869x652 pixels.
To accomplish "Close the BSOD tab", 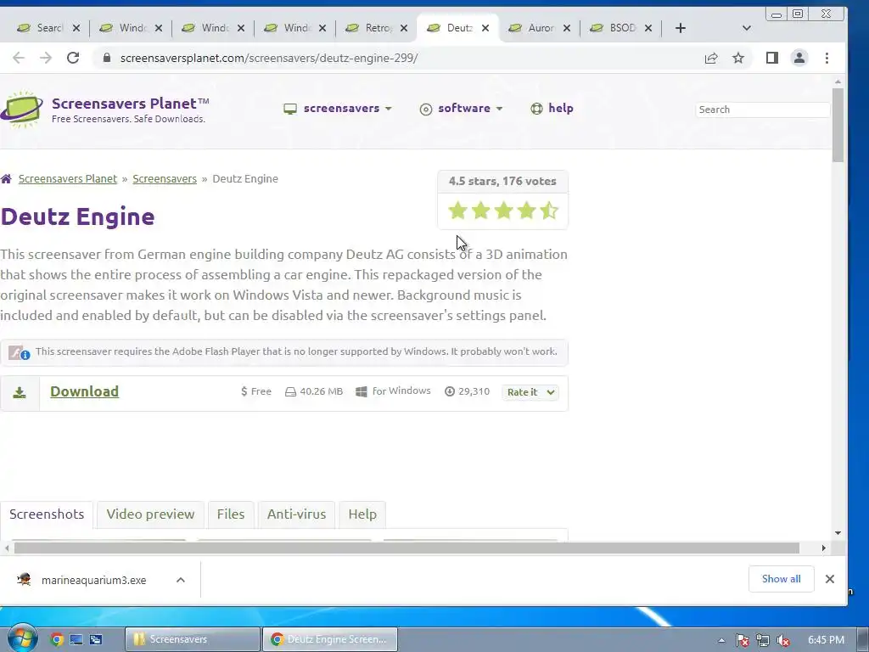I will pyautogui.click(x=648, y=28).
